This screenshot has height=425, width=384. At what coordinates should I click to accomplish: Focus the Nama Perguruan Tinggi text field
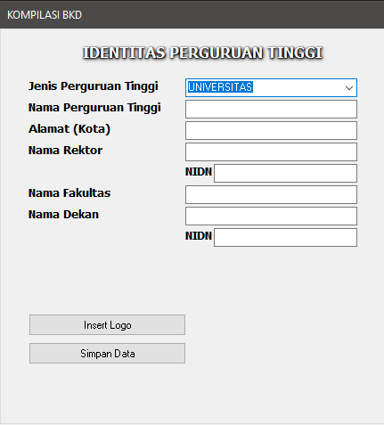coord(271,109)
